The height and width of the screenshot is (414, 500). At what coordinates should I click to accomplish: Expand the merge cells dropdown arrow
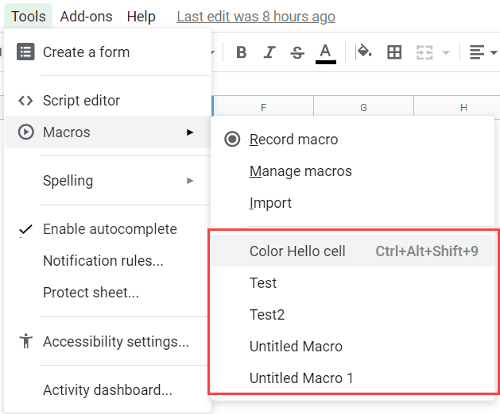pos(446,52)
